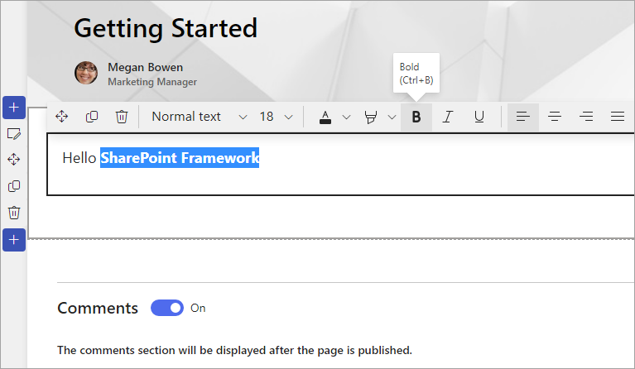Click the Comments heading
Viewport: 635px width, 369px height.
click(x=98, y=309)
